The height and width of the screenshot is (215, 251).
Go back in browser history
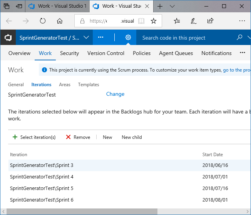(x=9, y=21)
